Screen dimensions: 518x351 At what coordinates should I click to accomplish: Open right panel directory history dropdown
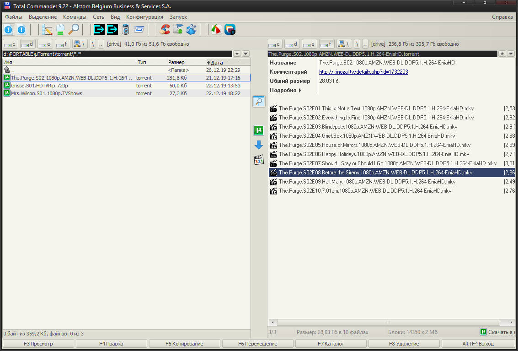pyautogui.click(x=511, y=54)
